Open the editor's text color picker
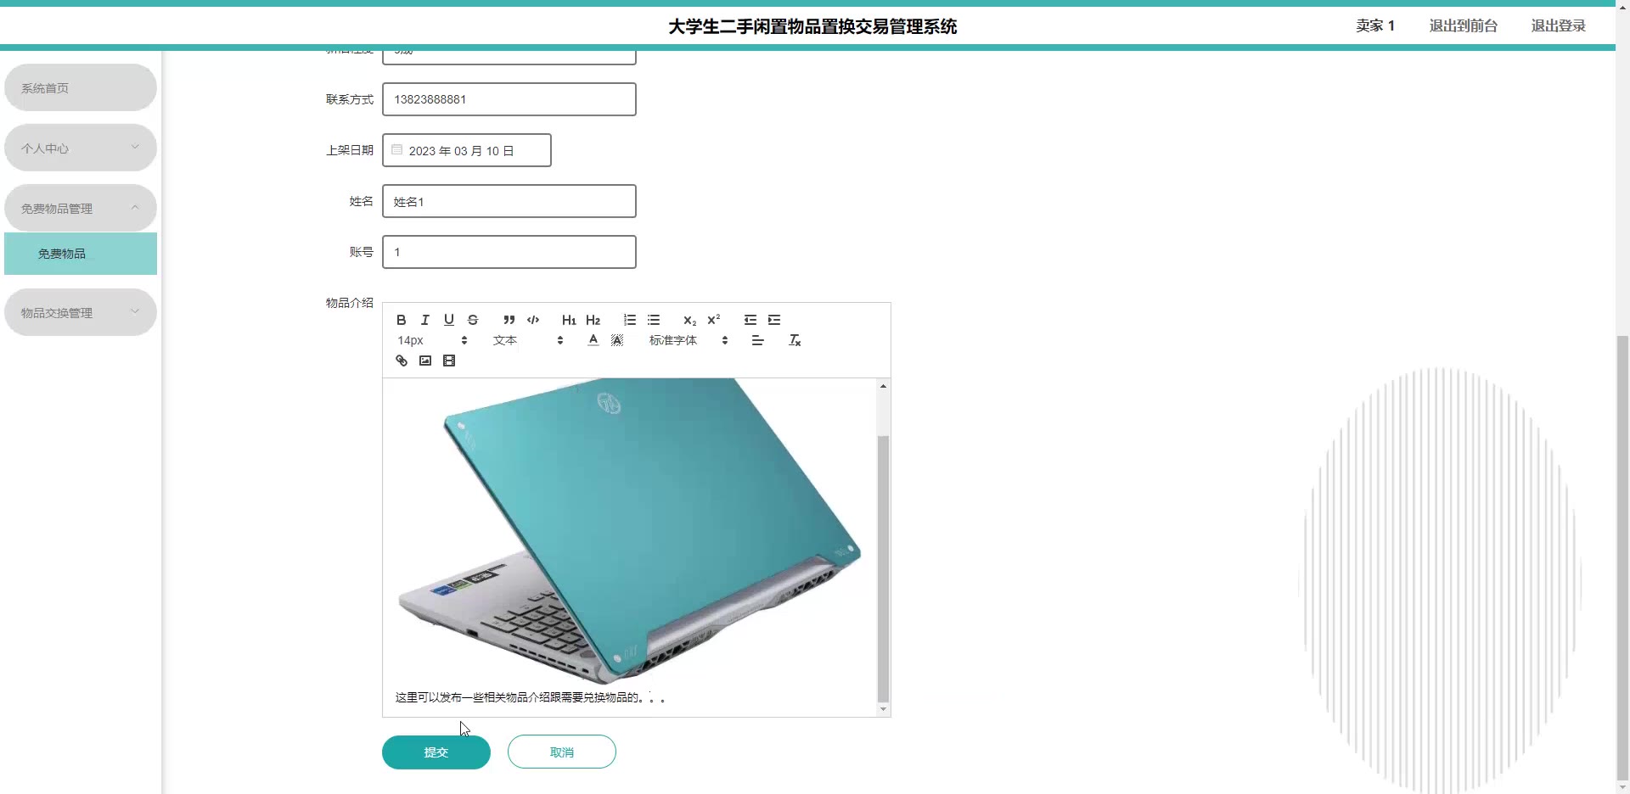 pos(593,340)
